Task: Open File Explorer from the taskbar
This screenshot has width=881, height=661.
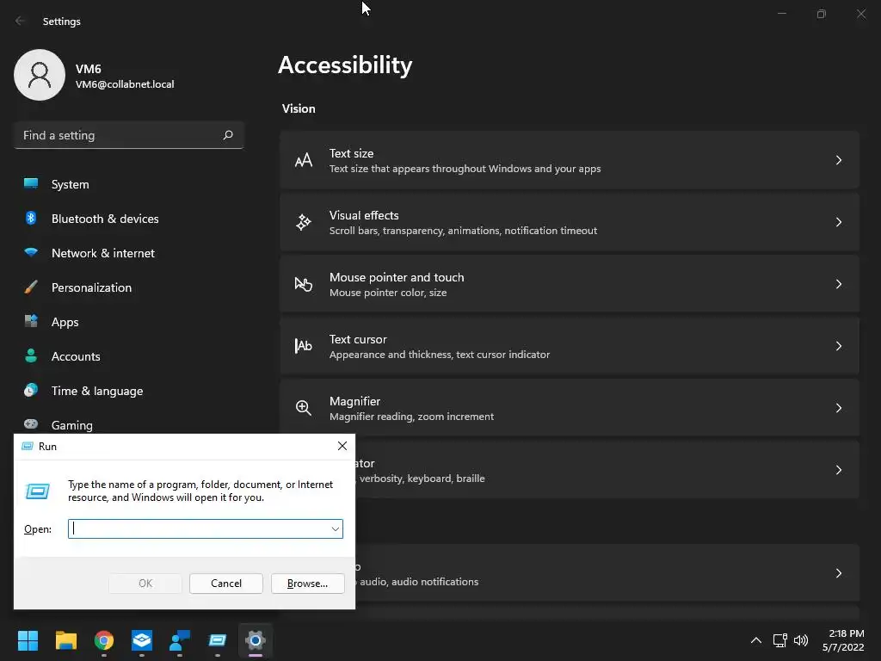Action: point(66,640)
